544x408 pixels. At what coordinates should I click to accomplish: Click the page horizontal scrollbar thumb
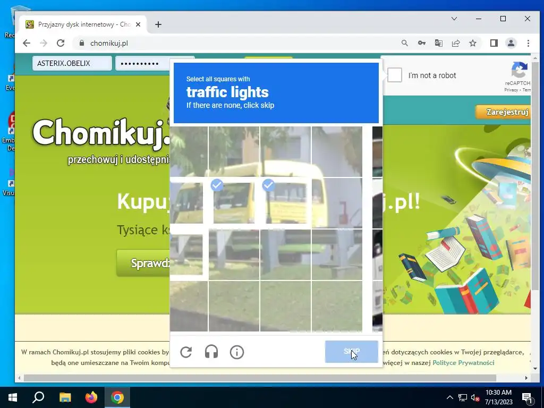[x=260, y=378]
